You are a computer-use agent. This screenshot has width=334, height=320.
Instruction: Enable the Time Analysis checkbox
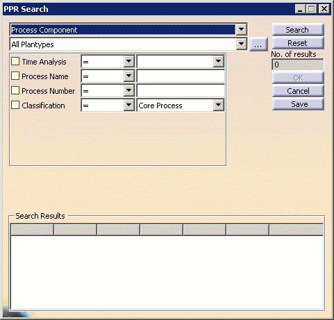pos(15,61)
